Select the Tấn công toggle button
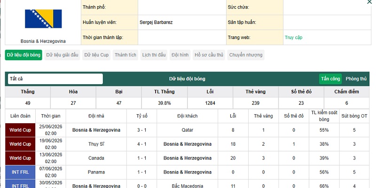This screenshot has height=188, width=376. [330, 79]
